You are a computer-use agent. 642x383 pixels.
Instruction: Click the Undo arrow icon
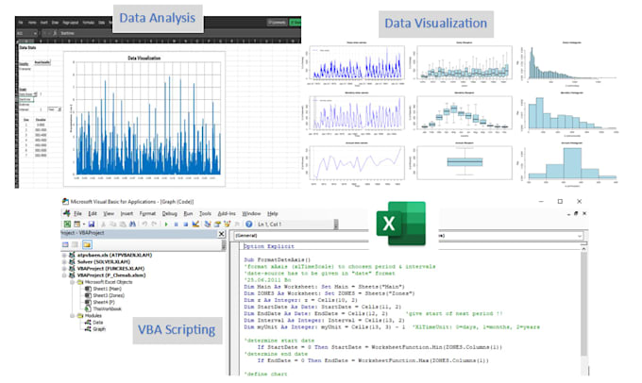click(144, 225)
